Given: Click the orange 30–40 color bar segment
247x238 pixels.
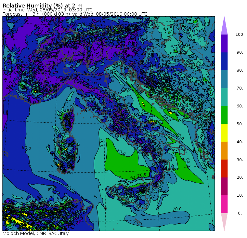Looking at the screenshot, I should pyautogui.click(x=224, y=151).
